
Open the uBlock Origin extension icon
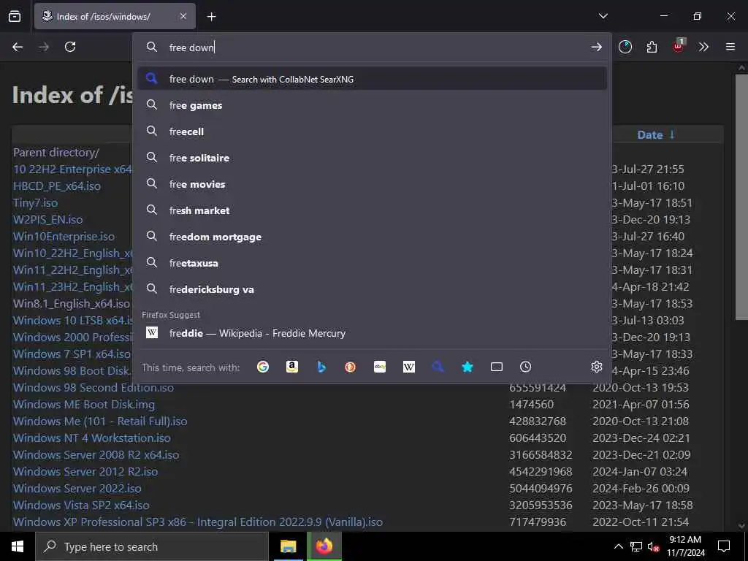tap(678, 46)
